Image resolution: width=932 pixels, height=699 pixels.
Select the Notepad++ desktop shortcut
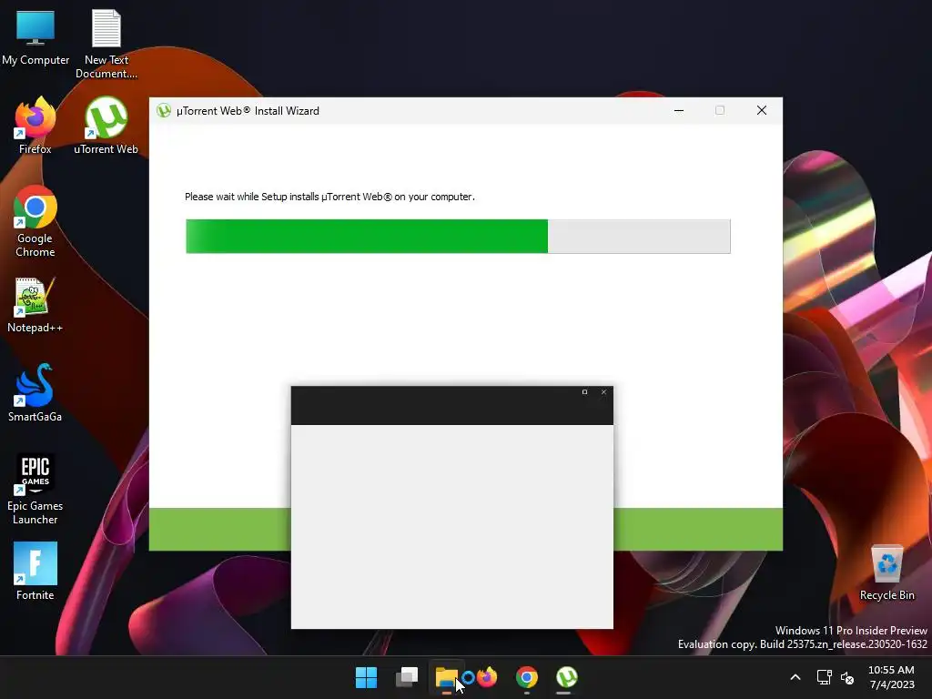click(35, 305)
